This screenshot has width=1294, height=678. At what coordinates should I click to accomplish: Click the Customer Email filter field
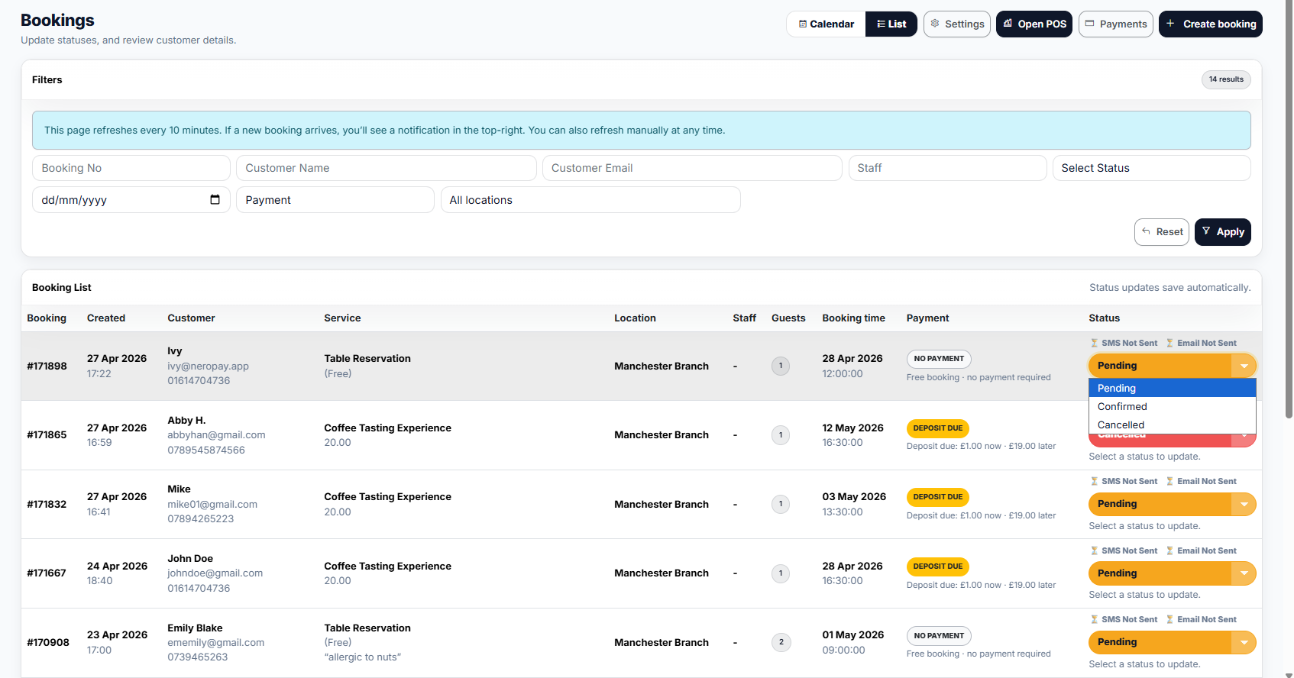pos(691,168)
